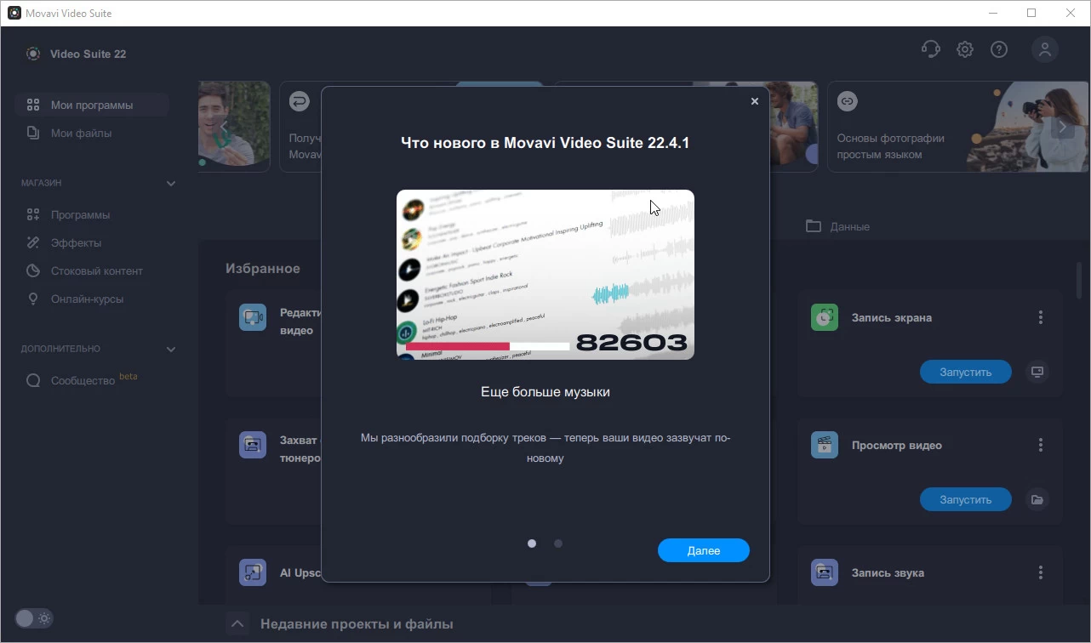The height and width of the screenshot is (643, 1091).
Task: Launch Запись экрана with Запустить button
Action: pyautogui.click(x=965, y=372)
